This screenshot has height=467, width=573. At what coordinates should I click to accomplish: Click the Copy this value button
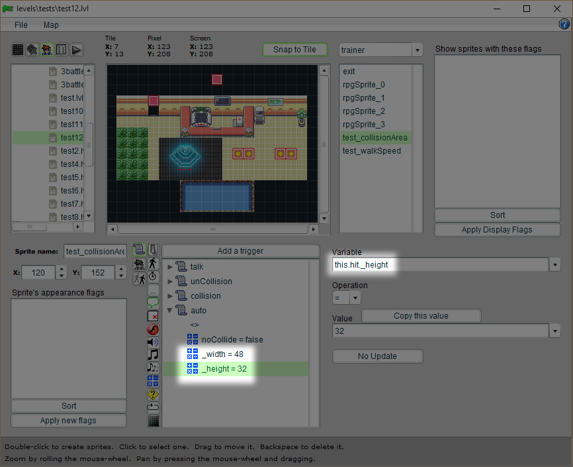[x=421, y=316]
